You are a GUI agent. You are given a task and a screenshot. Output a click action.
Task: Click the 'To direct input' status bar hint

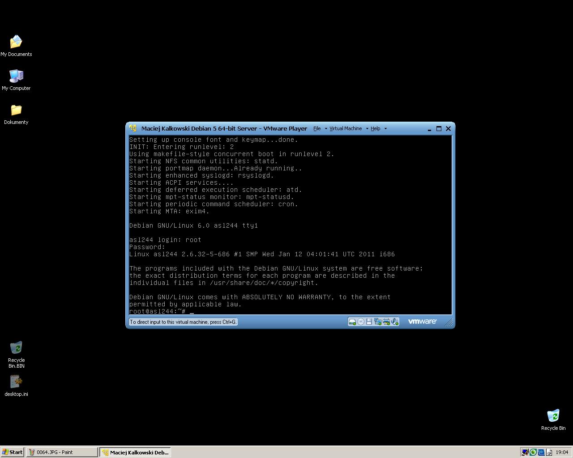183,322
